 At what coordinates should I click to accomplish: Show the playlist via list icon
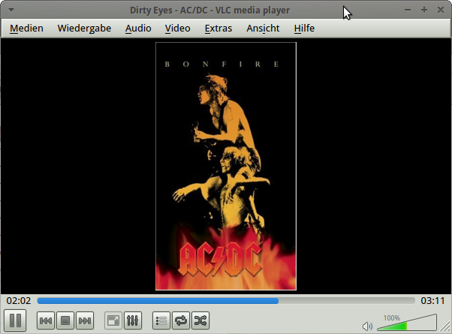[x=161, y=320]
